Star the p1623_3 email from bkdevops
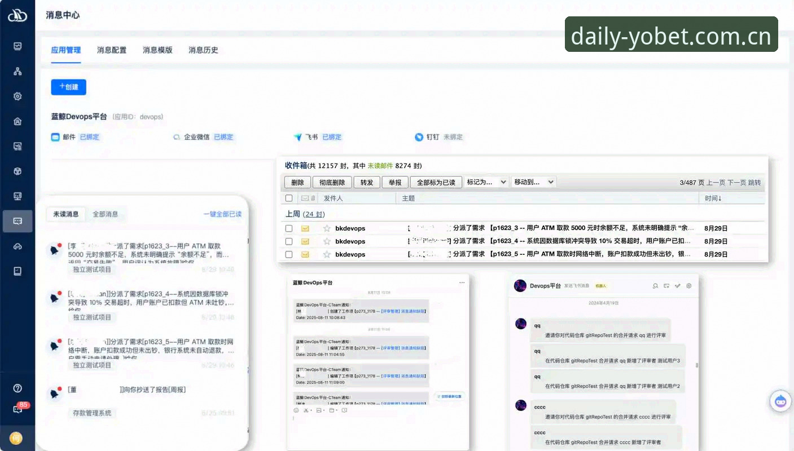 point(327,228)
